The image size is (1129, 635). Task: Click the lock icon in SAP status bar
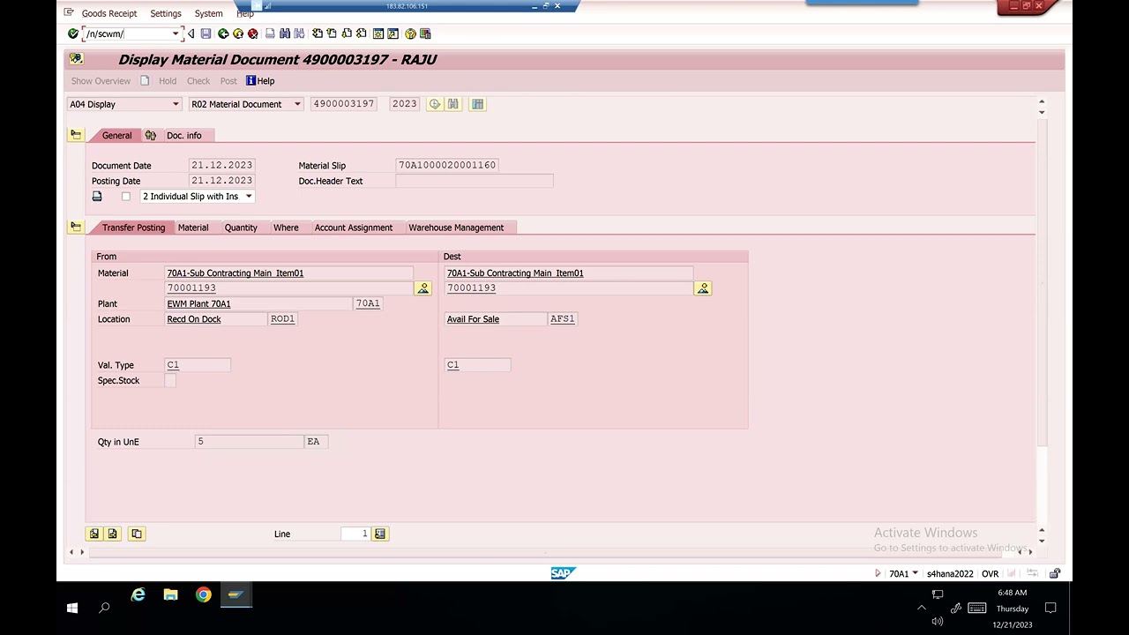click(1054, 573)
